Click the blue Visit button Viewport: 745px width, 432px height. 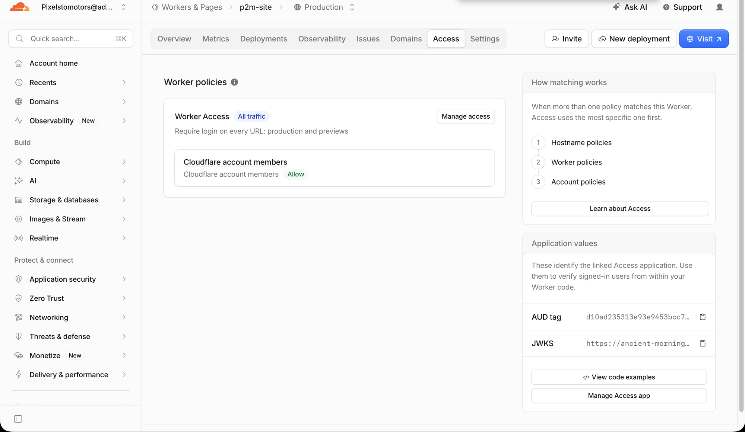coord(704,39)
